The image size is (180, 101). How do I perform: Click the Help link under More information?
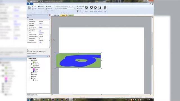(x=40, y=42)
